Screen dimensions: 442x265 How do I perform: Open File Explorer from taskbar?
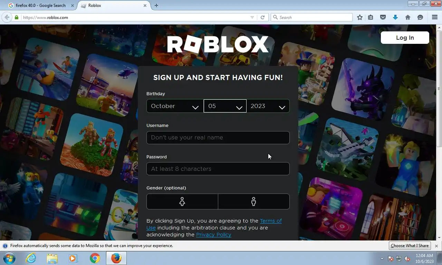click(52, 258)
